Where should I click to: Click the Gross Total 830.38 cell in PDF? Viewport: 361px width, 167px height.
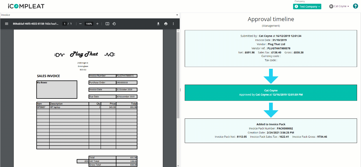[x=127, y=165]
